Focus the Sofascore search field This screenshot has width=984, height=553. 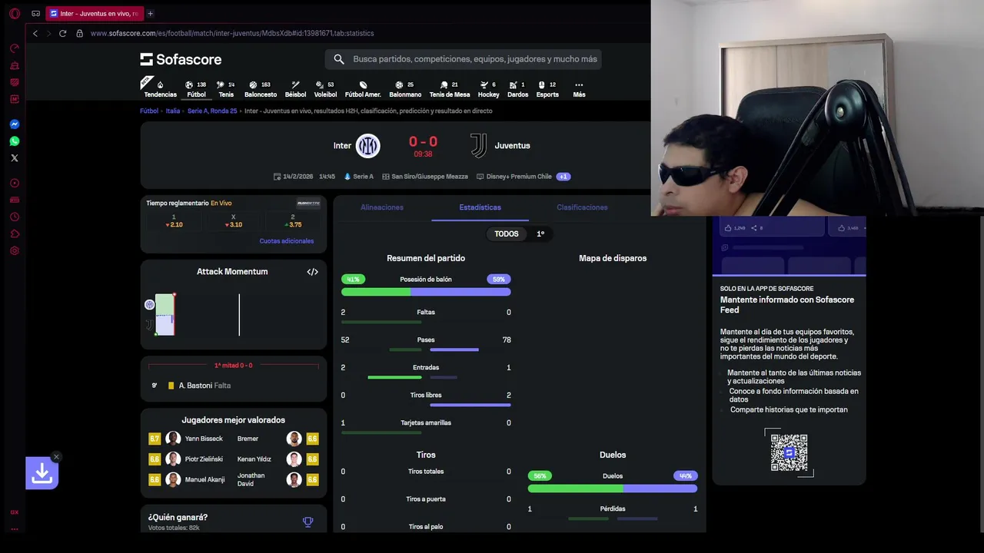tap(464, 59)
